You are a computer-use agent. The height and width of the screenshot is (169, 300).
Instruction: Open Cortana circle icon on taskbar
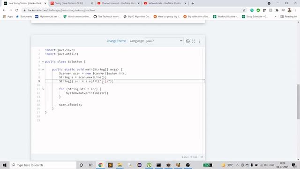coord(81,165)
